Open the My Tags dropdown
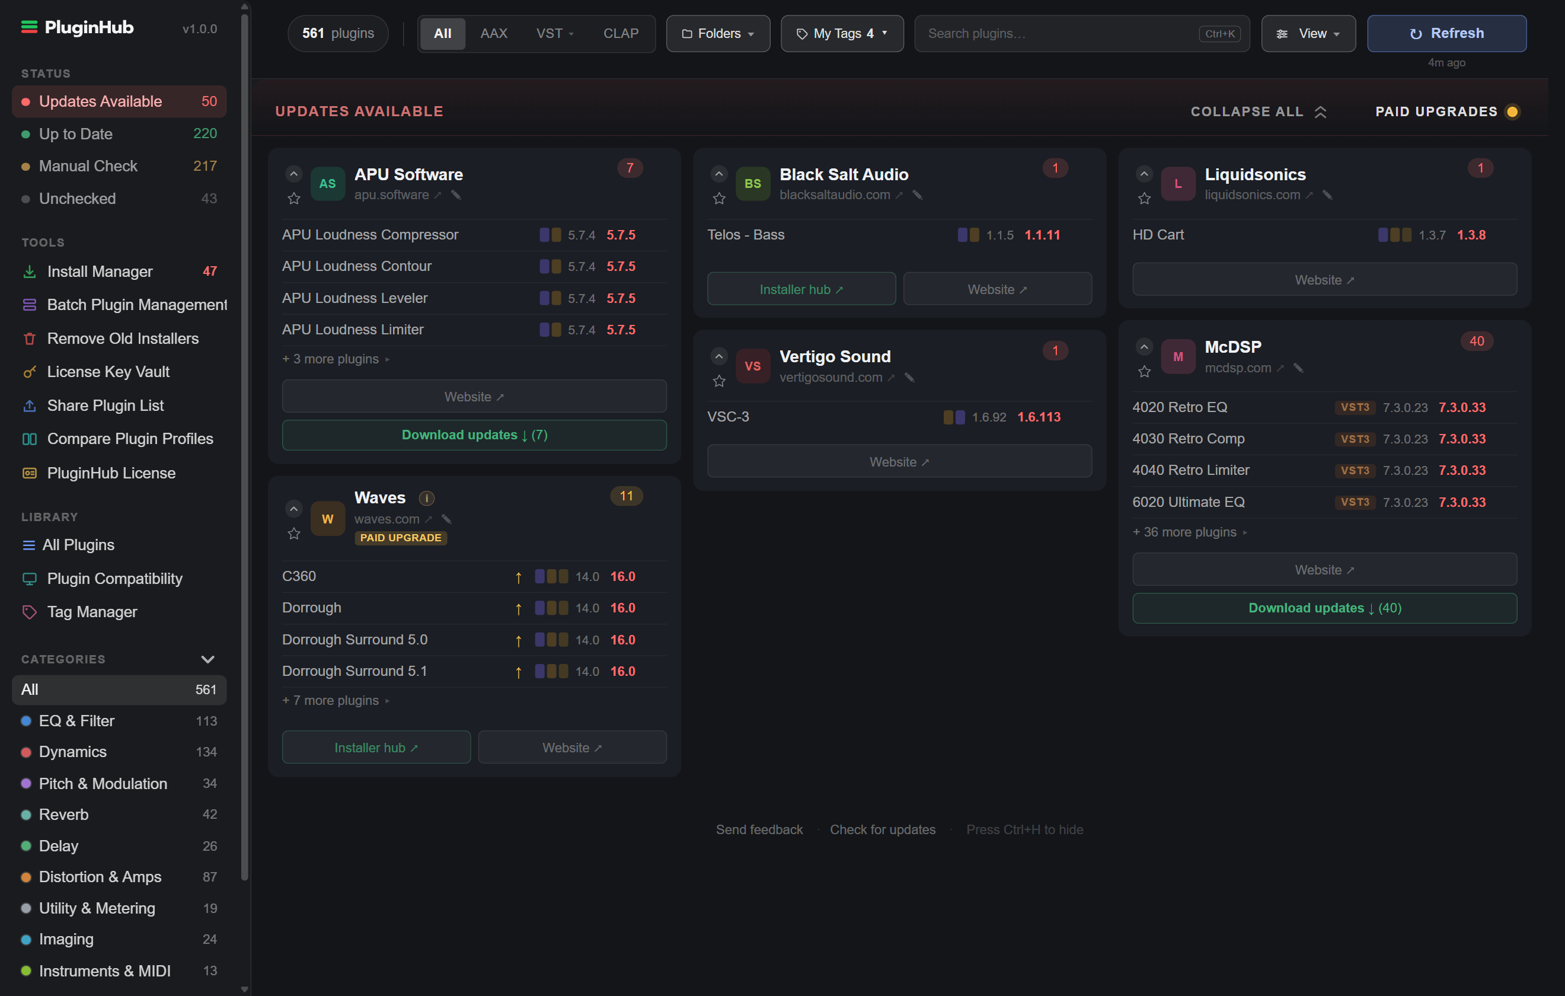The image size is (1565, 996). [x=842, y=33]
